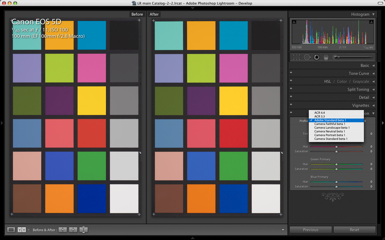The image size is (385, 240).
Task: Click the Previous button
Action: pos(311,230)
